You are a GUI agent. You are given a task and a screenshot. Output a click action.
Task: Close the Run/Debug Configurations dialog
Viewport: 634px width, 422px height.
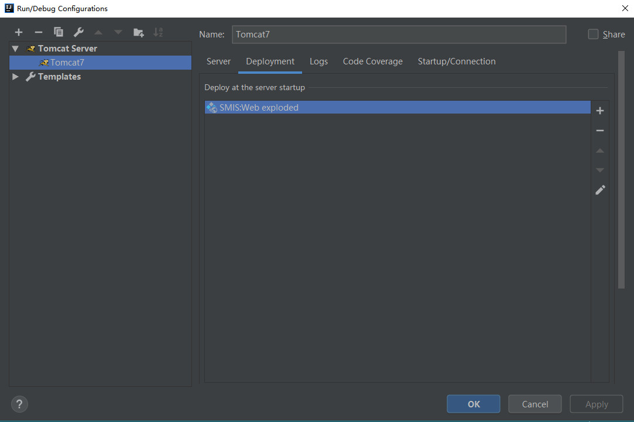click(625, 8)
